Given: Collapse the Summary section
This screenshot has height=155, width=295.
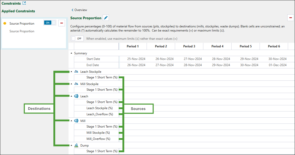Looking at the screenshot, I should (71, 53).
